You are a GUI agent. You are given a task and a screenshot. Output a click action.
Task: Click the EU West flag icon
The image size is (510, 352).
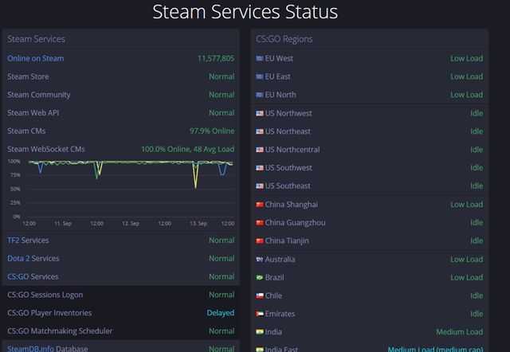pos(259,58)
